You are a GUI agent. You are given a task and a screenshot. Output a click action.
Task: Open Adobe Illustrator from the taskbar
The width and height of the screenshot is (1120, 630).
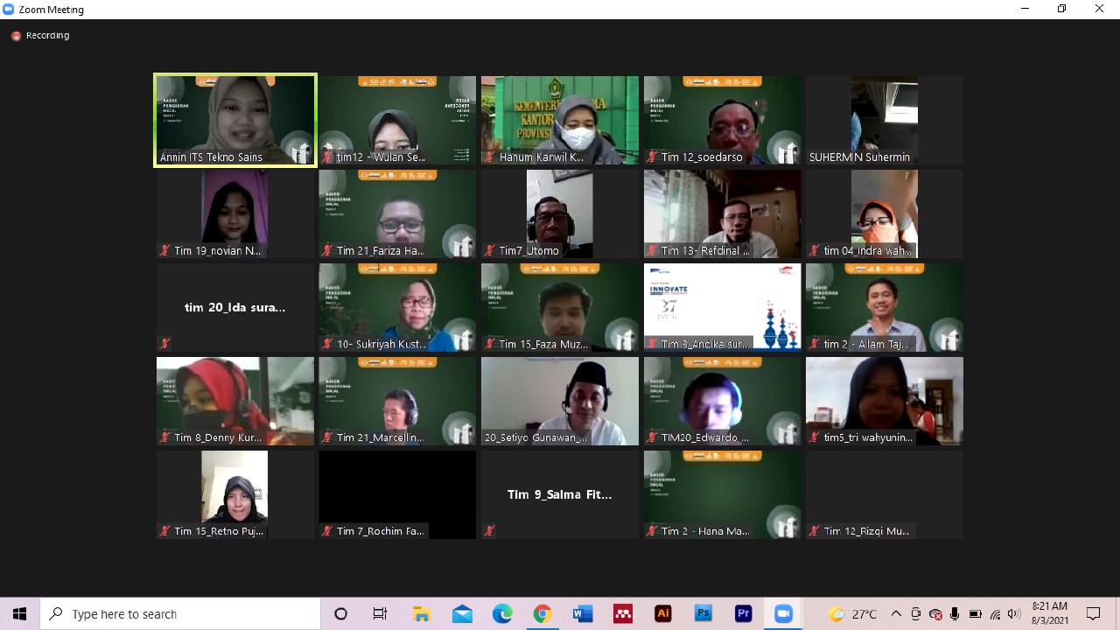point(663,613)
